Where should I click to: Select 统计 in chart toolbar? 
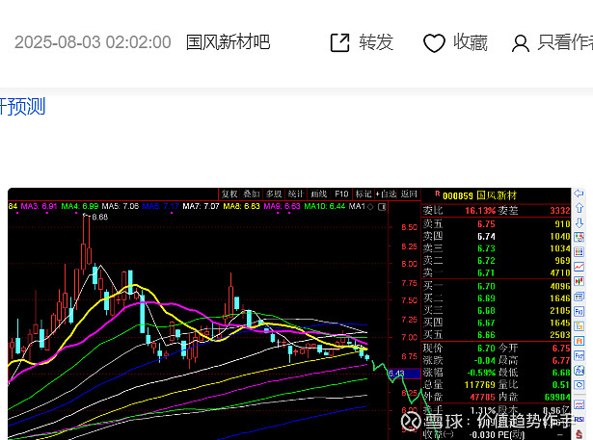click(296, 194)
